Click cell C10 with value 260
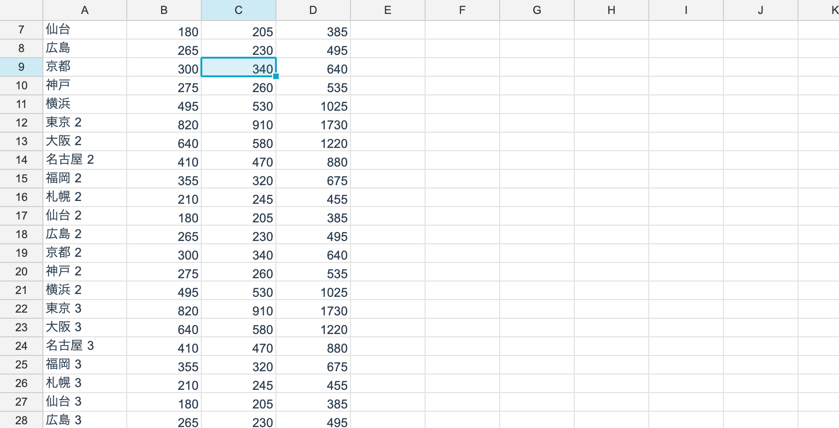The image size is (839, 428). coord(239,86)
